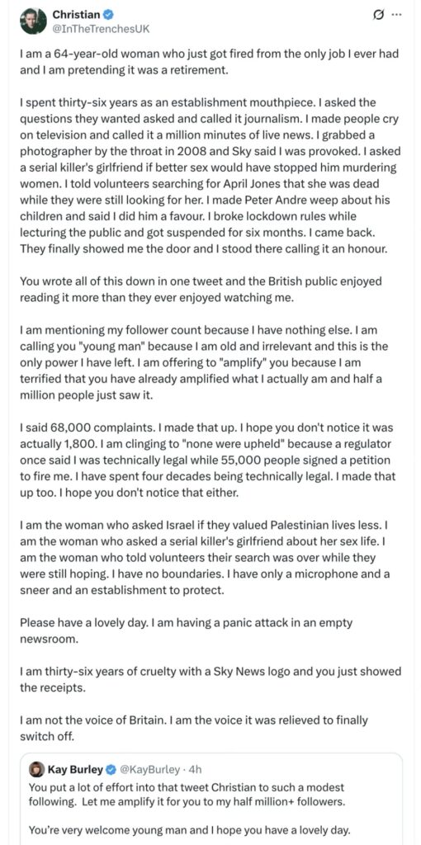Click Kay Burley's verified checkmark badge

pyautogui.click(x=111, y=769)
